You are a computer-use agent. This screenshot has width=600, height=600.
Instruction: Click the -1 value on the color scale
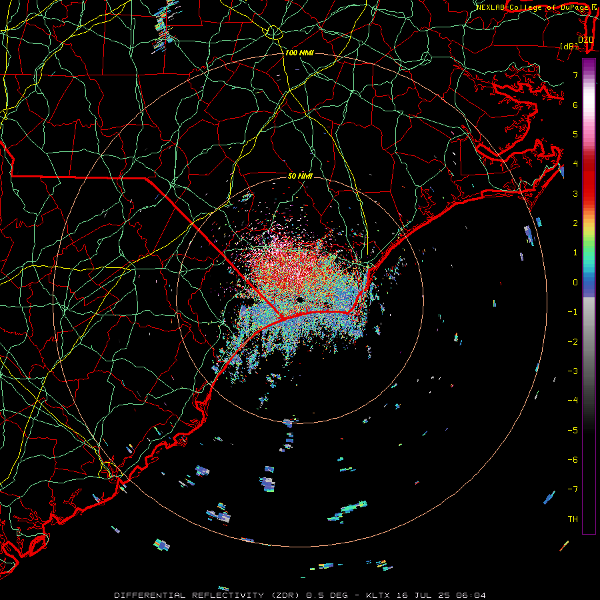573,312
